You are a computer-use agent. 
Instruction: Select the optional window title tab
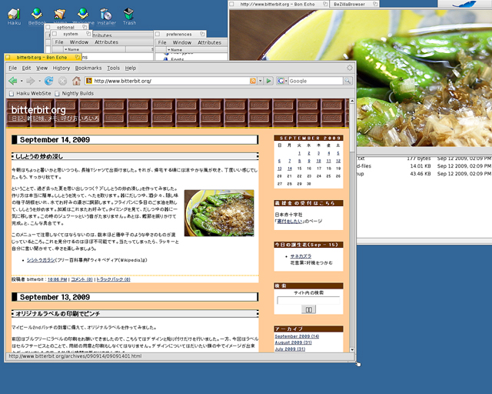65,27
